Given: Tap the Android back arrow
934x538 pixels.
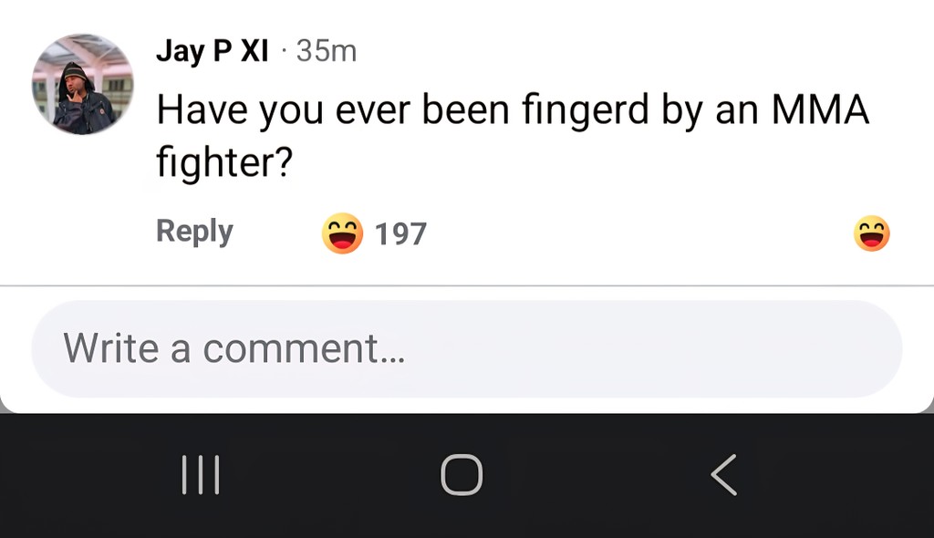Looking at the screenshot, I should (x=723, y=475).
